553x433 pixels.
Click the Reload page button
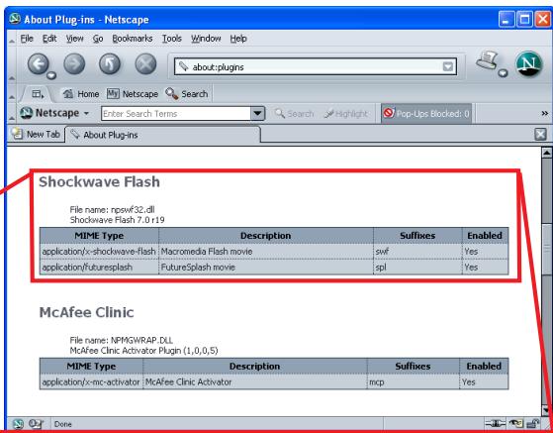(x=110, y=64)
